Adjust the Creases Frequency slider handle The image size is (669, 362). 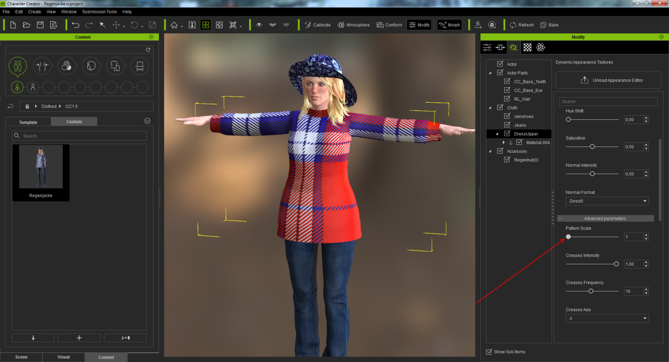pyautogui.click(x=591, y=291)
